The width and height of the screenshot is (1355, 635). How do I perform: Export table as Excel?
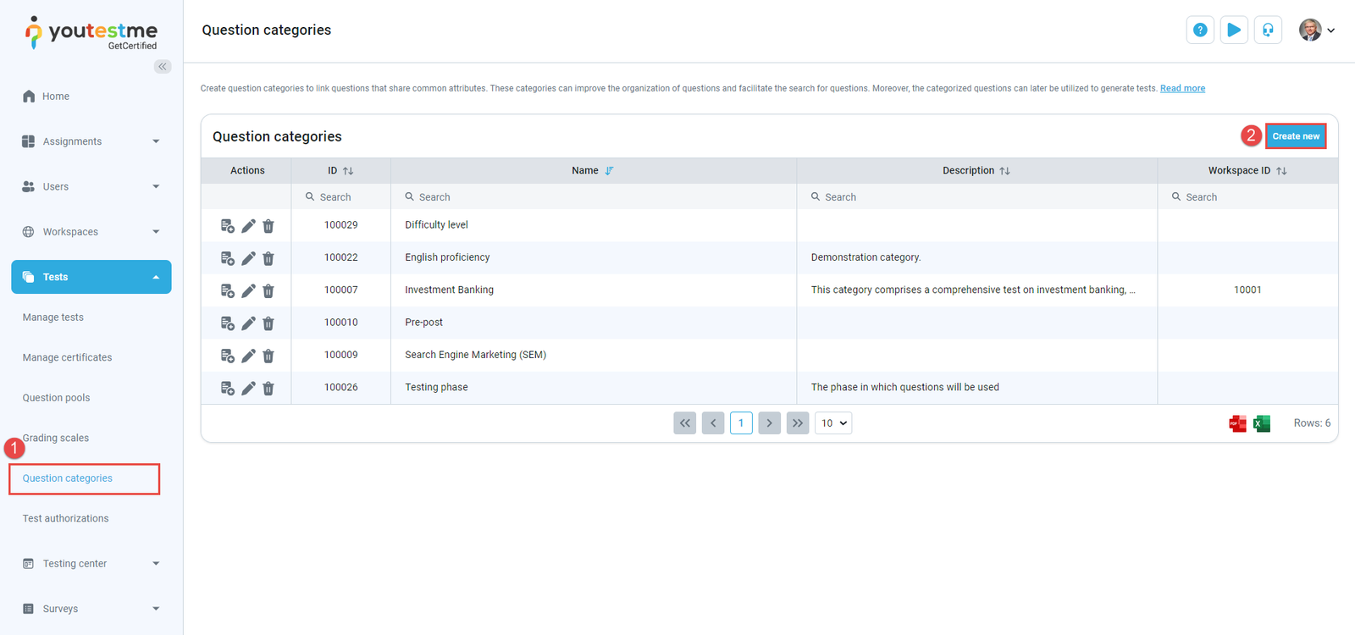pyautogui.click(x=1262, y=423)
